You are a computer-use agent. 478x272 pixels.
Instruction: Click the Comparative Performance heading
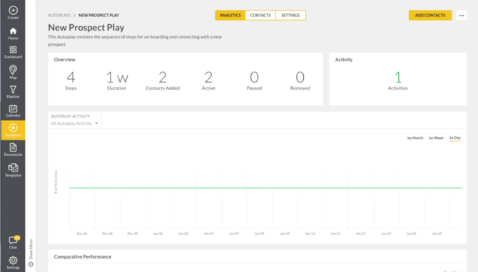(x=83, y=257)
